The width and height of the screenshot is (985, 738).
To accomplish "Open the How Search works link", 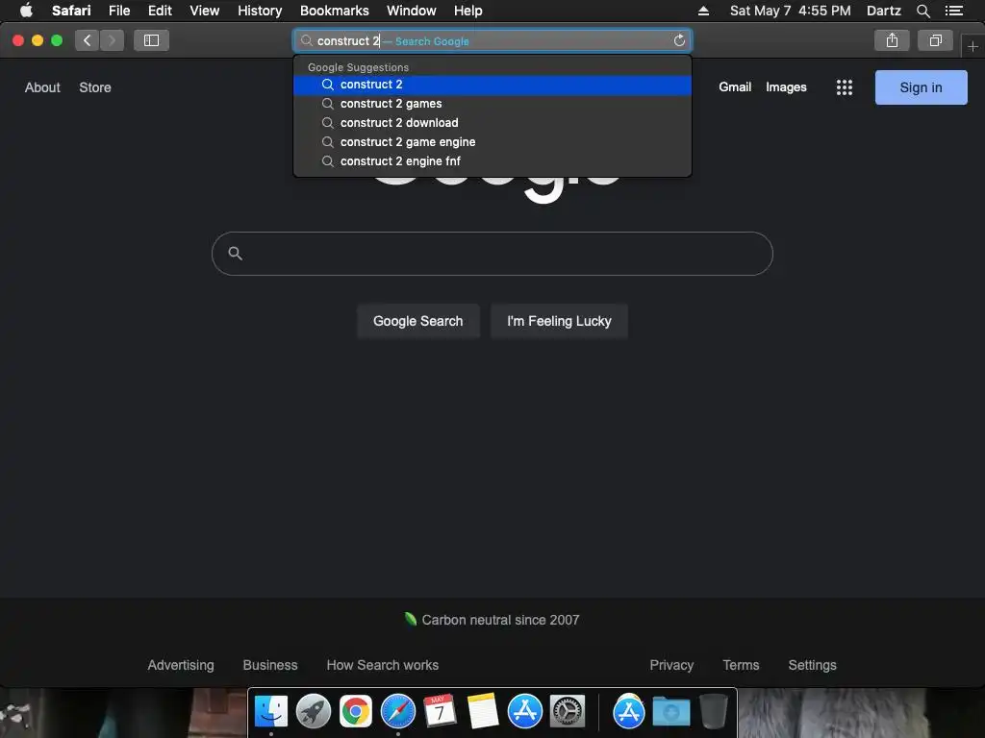I will (x=383, y=665).
